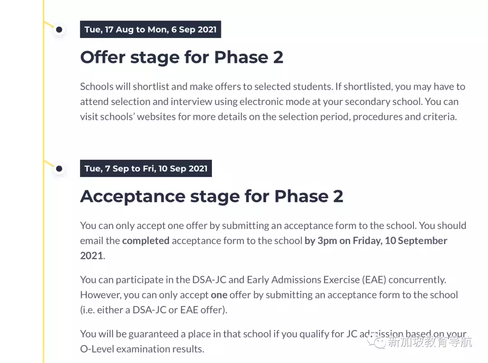Click the bold "by 3pm on Friday, 10 September" text
Image resolution: width=488 pixels, height=363 pixels.
375,241
